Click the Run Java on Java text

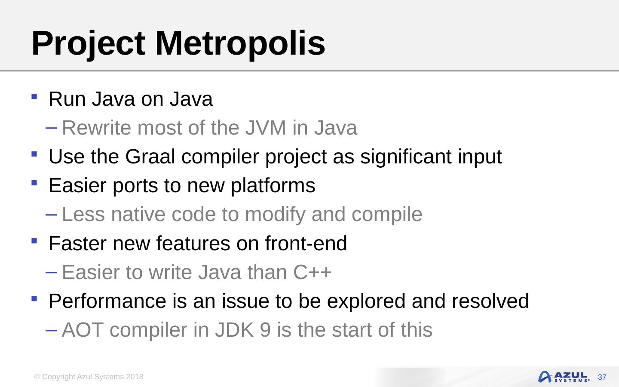click(131, 99)
